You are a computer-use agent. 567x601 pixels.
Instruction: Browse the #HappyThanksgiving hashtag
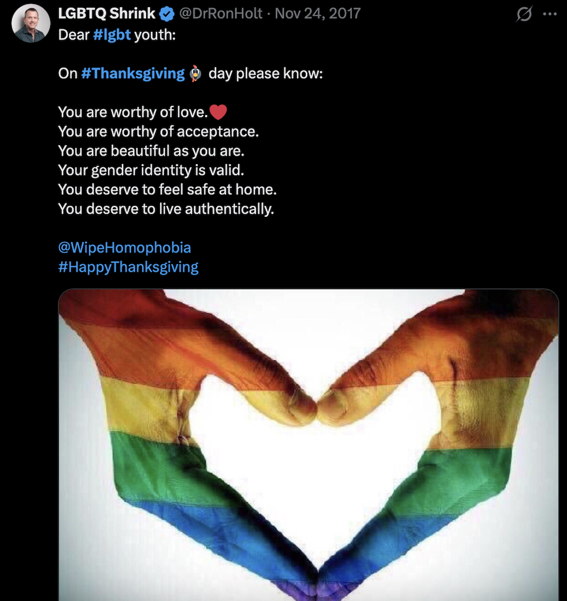click(x=128, y=267)
